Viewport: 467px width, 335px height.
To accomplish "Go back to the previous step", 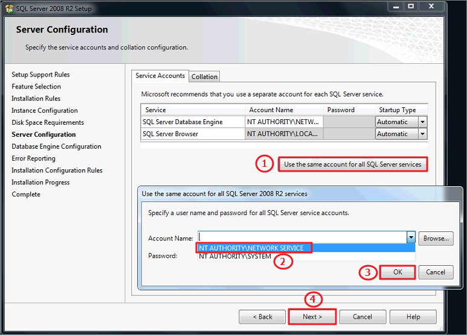I will point(262,317).
